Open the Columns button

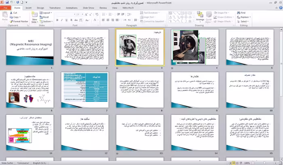(x=136, y=20)
